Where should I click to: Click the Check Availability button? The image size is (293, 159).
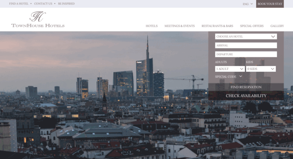click(x=246, y=96)
